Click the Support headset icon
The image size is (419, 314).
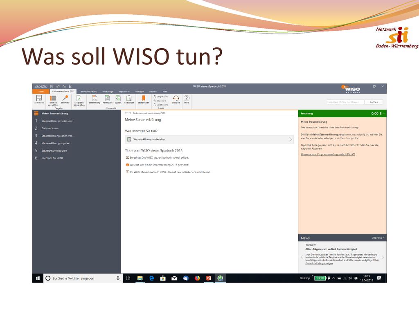click(x=176, y=98)
